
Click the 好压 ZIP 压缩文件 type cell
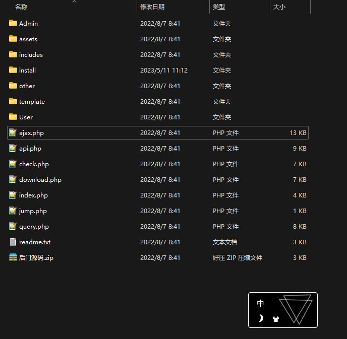[238, 258]
